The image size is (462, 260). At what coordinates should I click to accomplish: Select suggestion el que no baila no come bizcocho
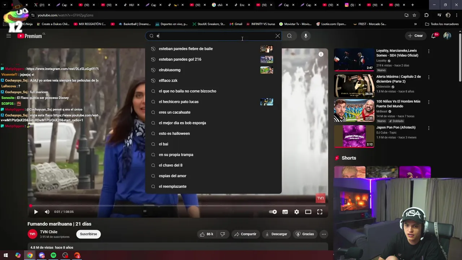[x=213, y=91]
